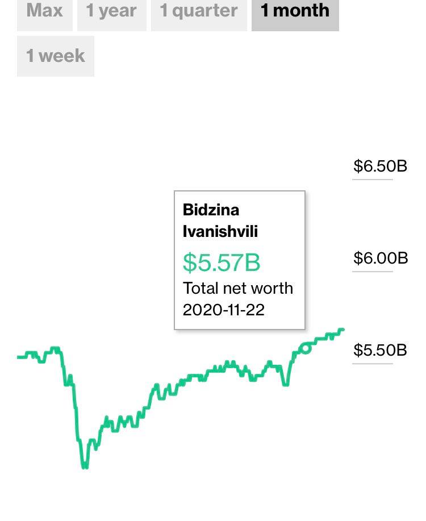The image size is (426, 521).
Task: Click the lowest trough of the green line
Action: (85, 466)
